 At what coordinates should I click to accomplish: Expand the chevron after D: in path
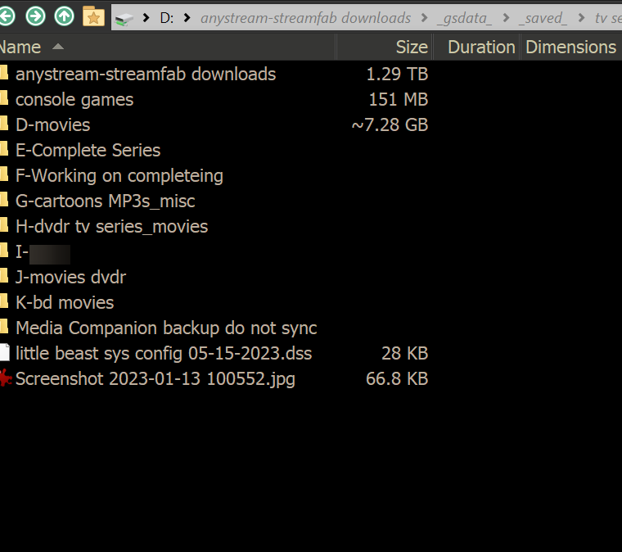pyautogui.click(x=187, y=18)
